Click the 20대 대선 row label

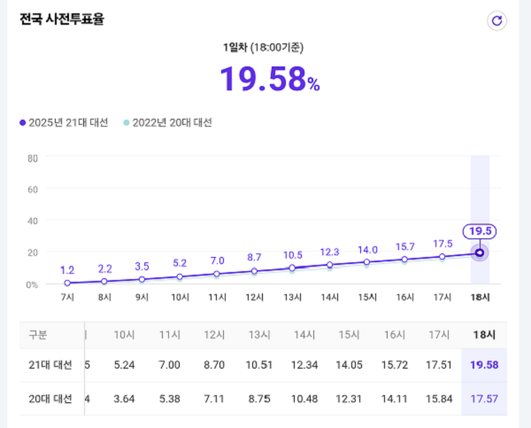point(50,399)
